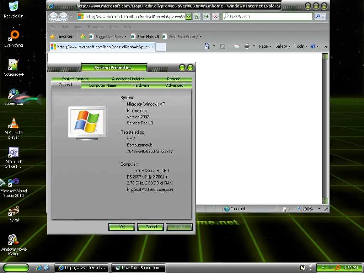This screenshot has width=364, height=273.
Task: Click the Internet security zone in the status bar
Action: (235, 209)
